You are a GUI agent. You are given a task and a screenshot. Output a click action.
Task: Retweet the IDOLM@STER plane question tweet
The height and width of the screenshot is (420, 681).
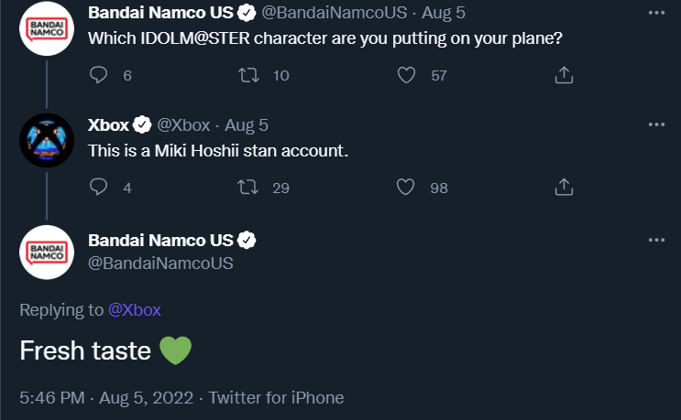click(246, 75)
